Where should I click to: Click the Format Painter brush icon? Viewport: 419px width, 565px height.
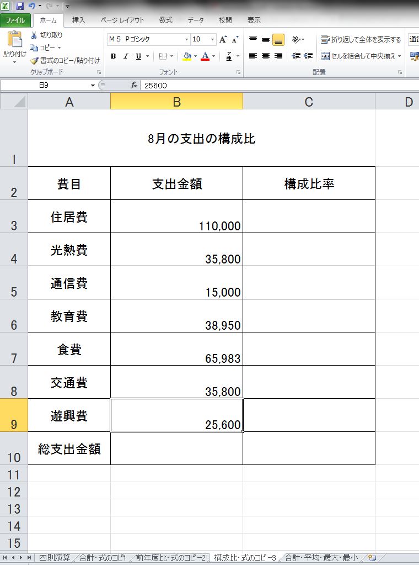(x=34, y=60)
